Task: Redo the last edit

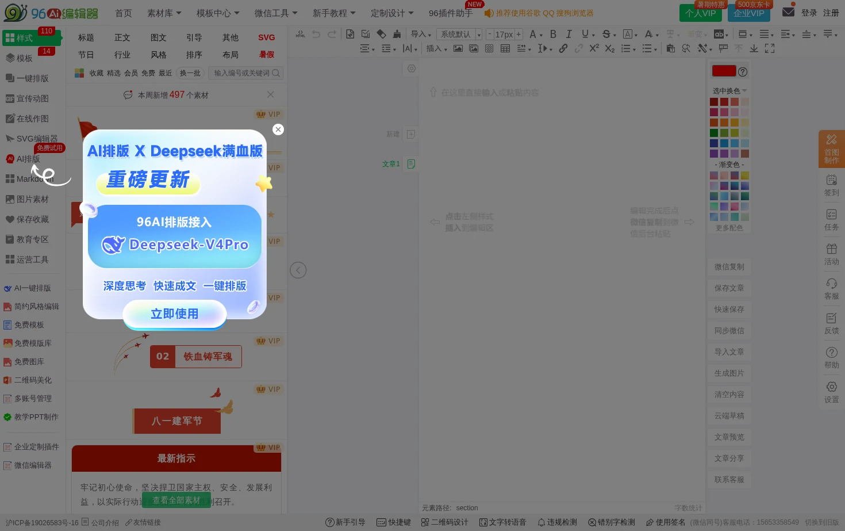Action: tap(332, 35)
